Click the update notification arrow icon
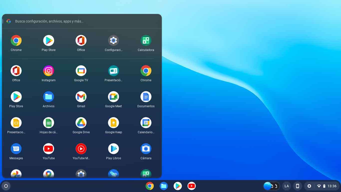Image resolution: width=341 pixels, height=192 pixels. coord(309,186)
